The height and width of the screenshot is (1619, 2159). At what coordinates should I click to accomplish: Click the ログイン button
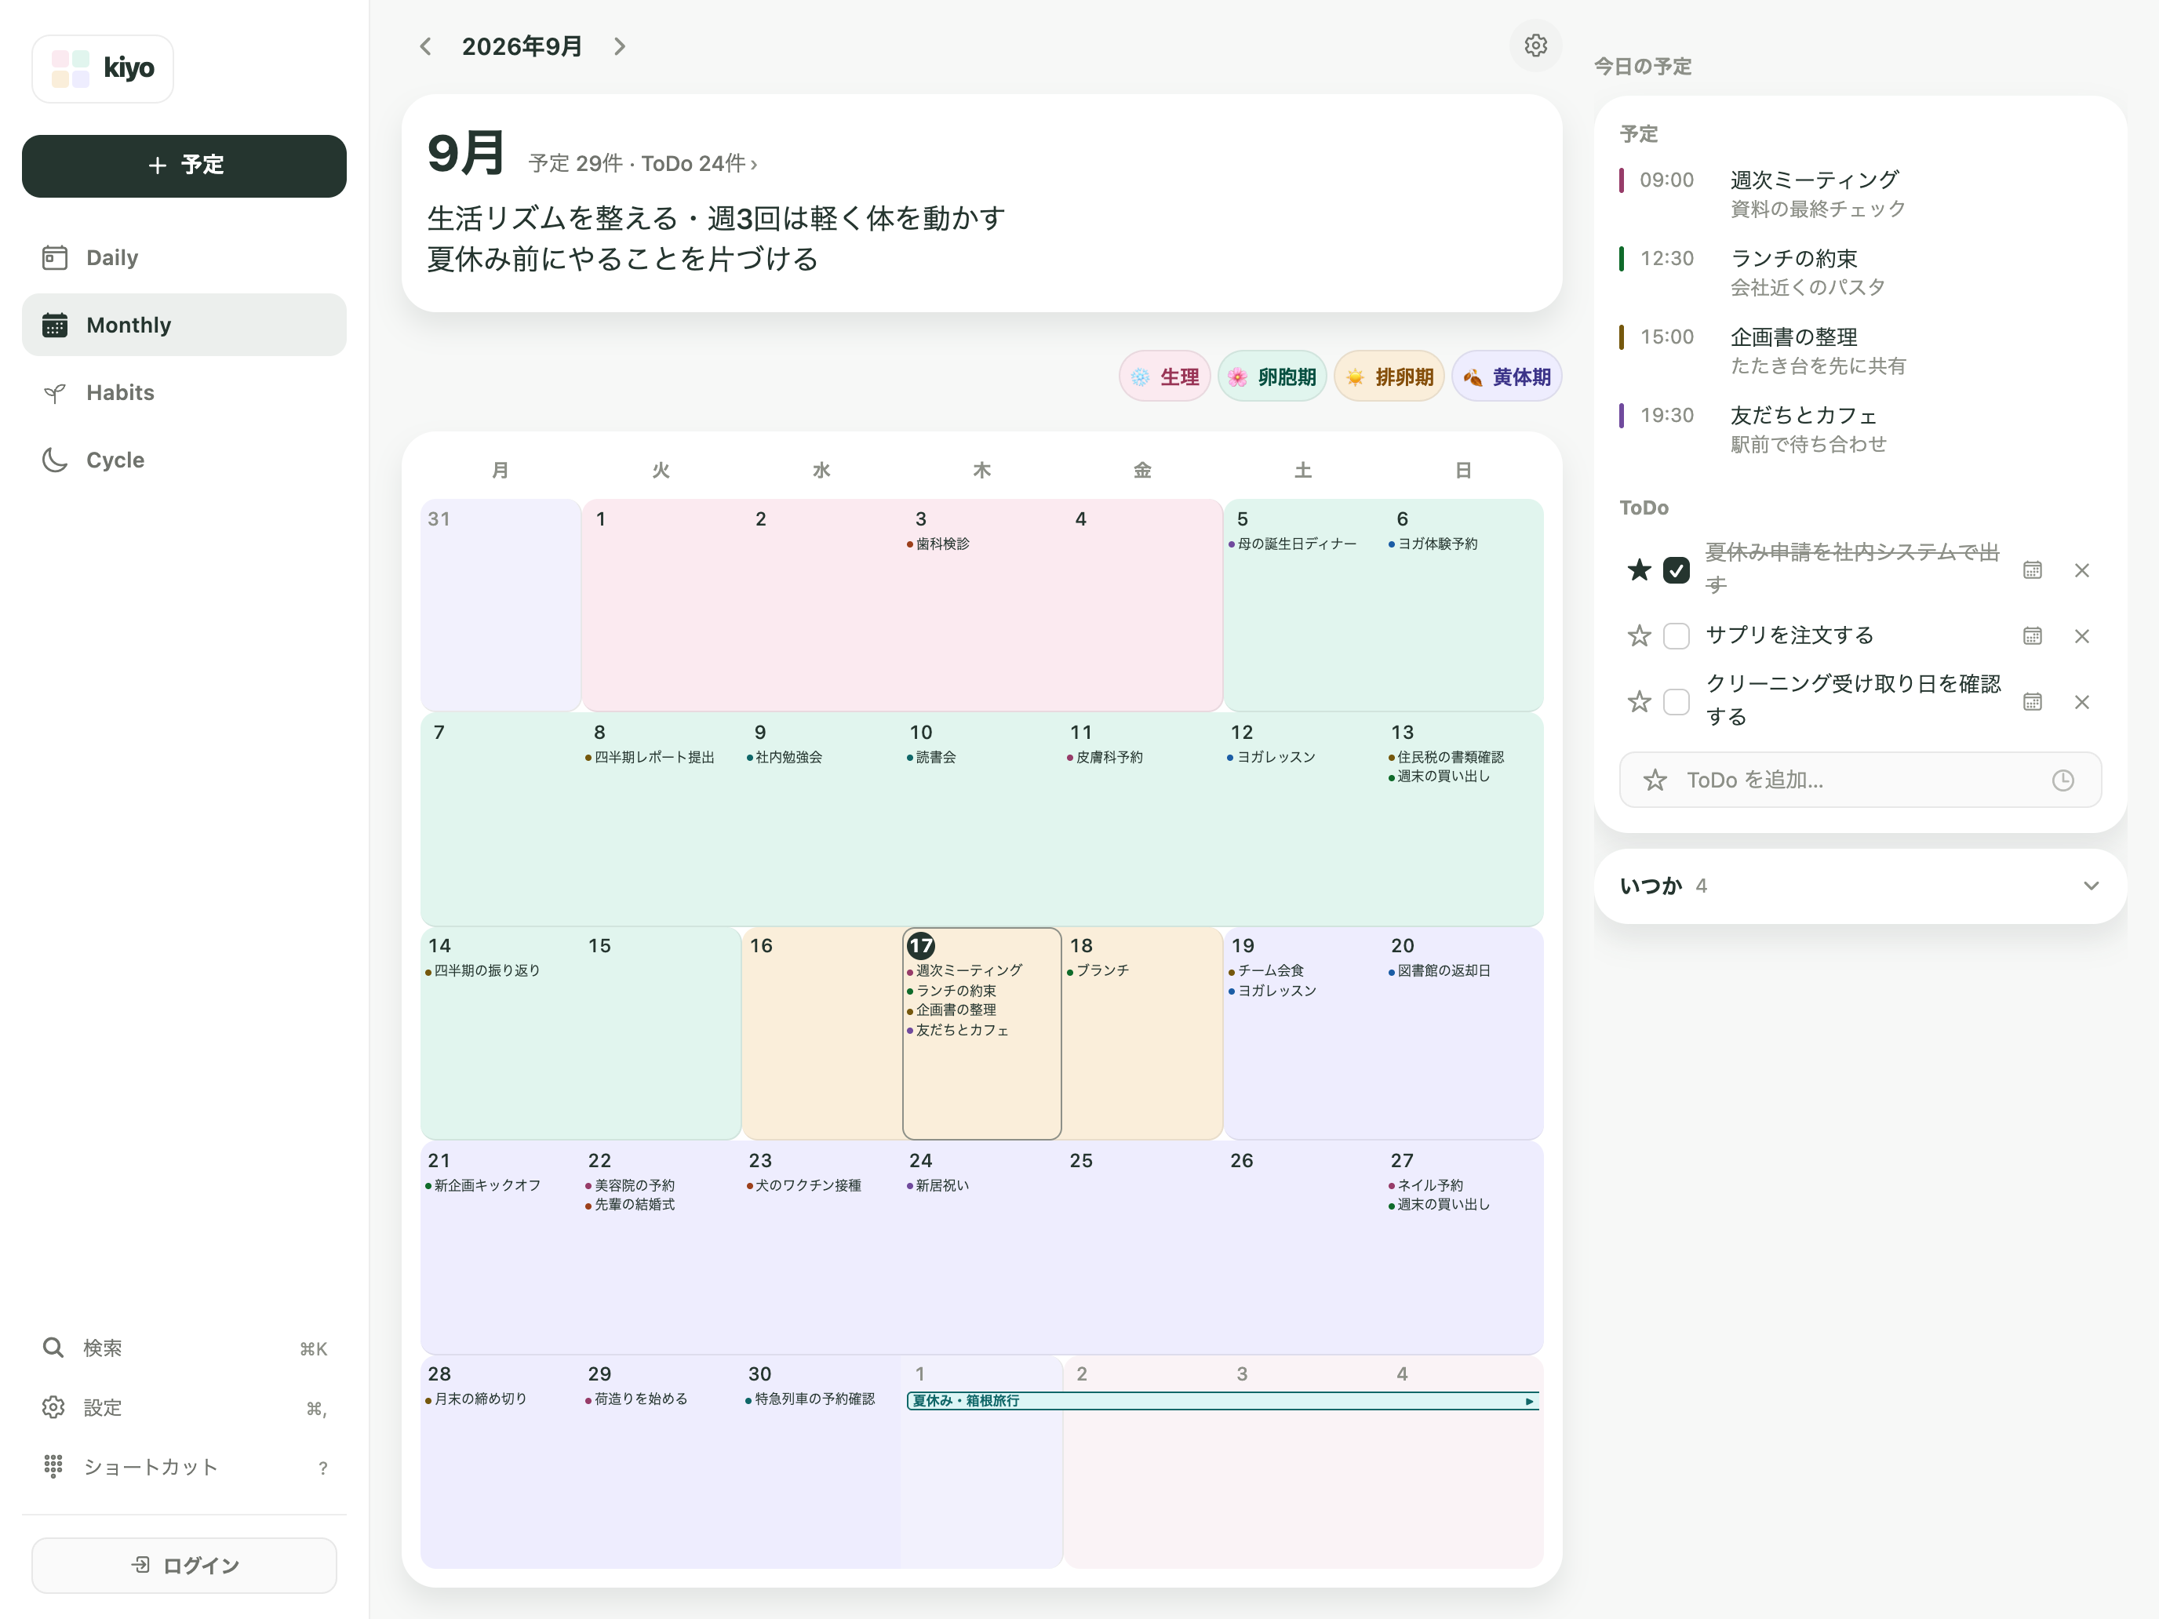click(x=184, y=1564)
